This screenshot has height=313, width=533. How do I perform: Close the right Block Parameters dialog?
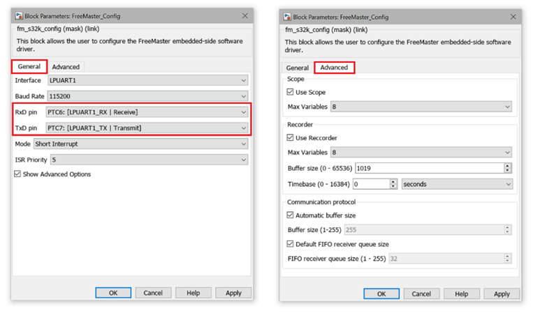coord(513,17)
